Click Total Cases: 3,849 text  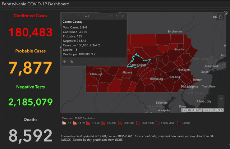(x=75, y=27)
